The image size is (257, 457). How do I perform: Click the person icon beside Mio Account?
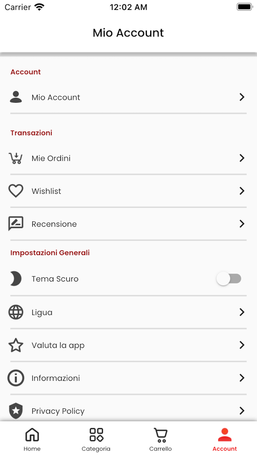pyautogui.click(x=16, y=97)
